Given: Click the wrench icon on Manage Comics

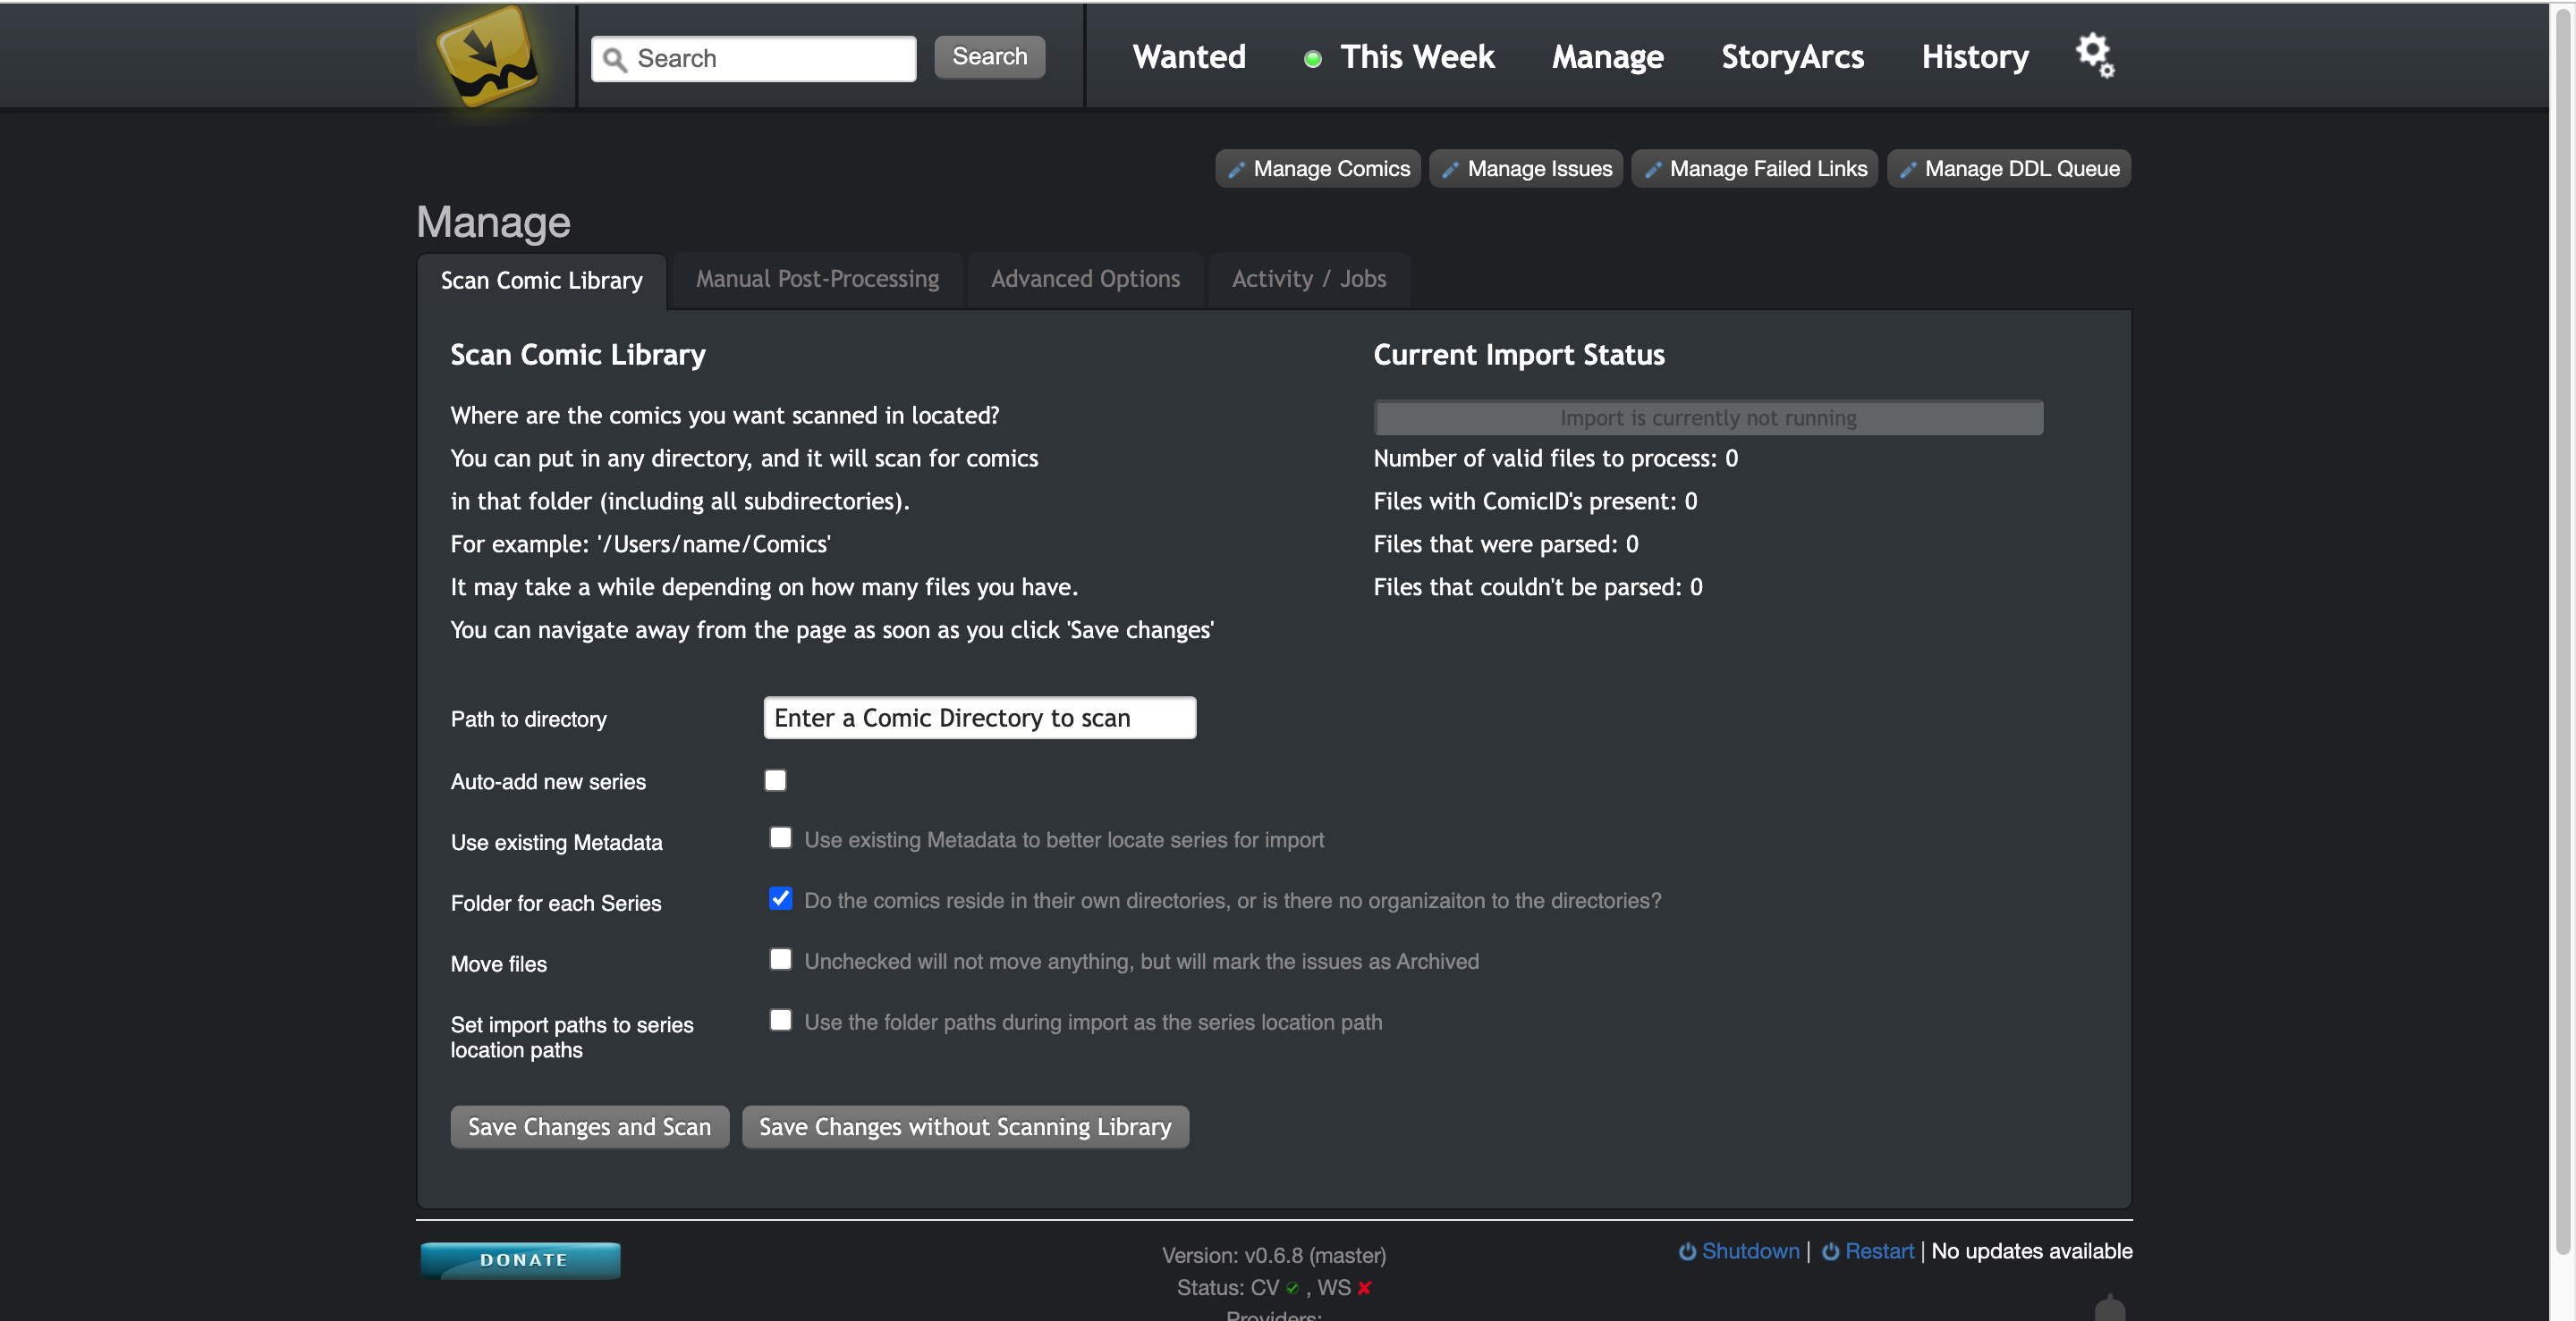Looking at the screenshot, I should pyautogui.click(x=1236, y=168).
